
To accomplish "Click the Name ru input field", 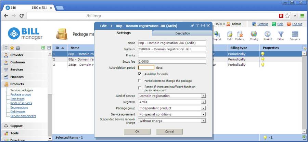I will tap(172, 49).
